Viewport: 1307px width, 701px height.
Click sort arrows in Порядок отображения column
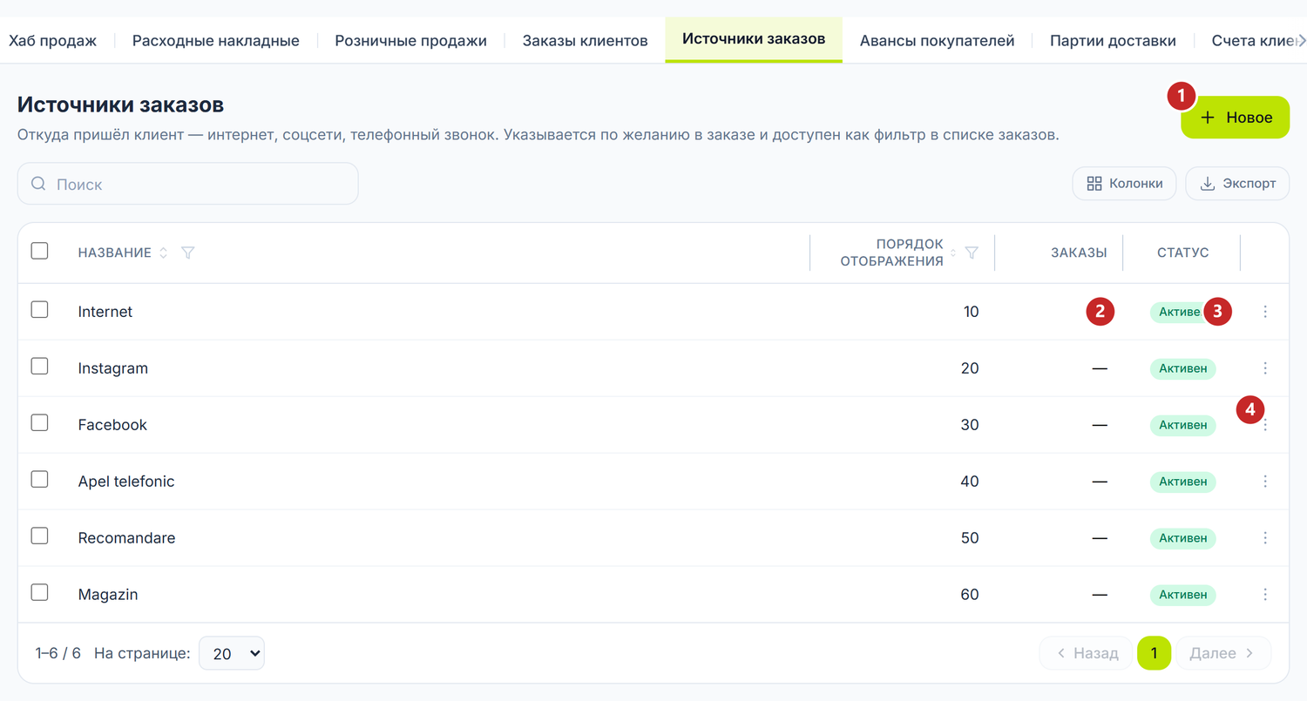[x=952, y=253]
